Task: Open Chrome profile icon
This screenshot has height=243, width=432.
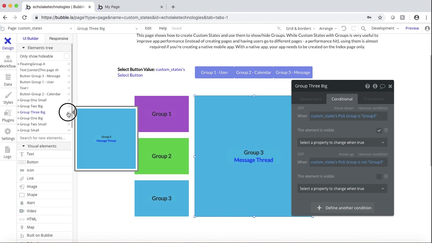Action: click(416, 18)
